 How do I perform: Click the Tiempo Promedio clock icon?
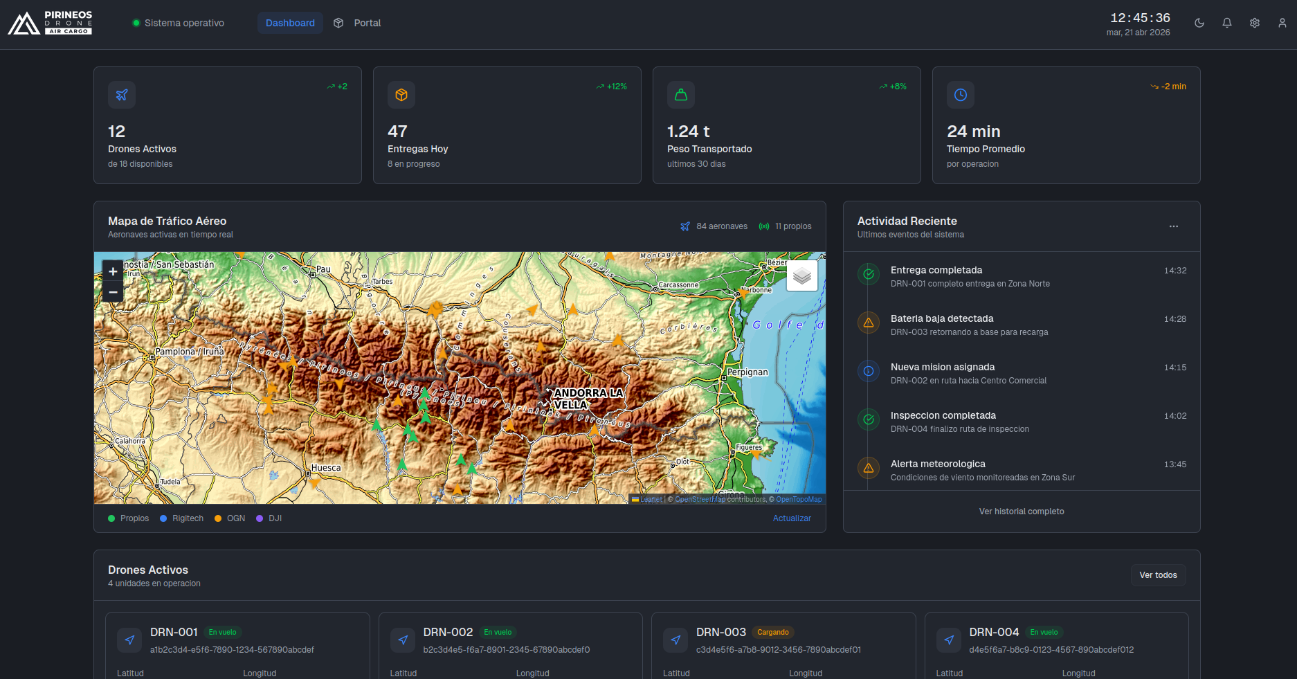961,95
